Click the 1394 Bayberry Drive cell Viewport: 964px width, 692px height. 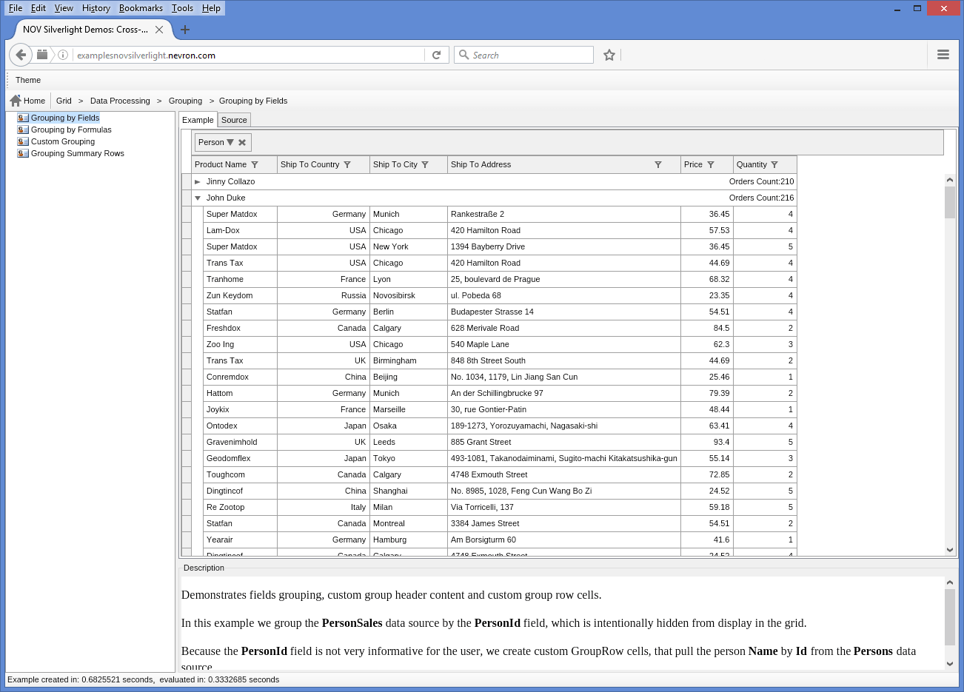(x=564, y=246)
